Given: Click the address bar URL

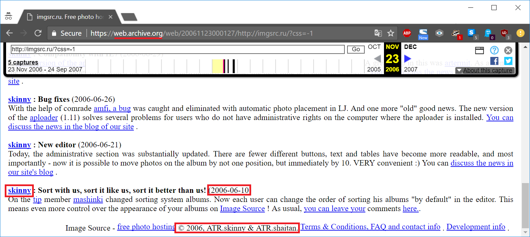Looking at the screenshot, I should click(x=202, y=33).
